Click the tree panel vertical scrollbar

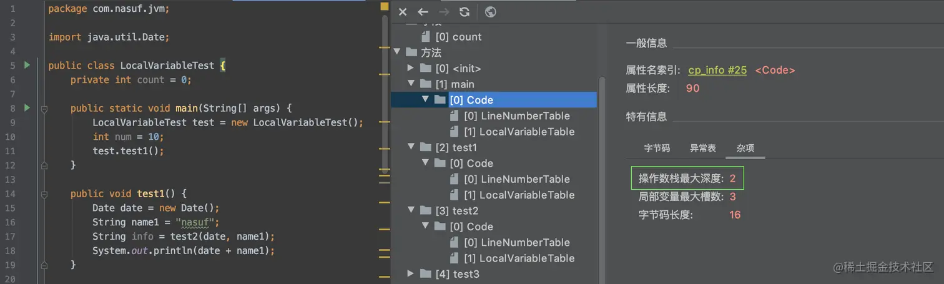pyautogui.click(x=602, y=175)
